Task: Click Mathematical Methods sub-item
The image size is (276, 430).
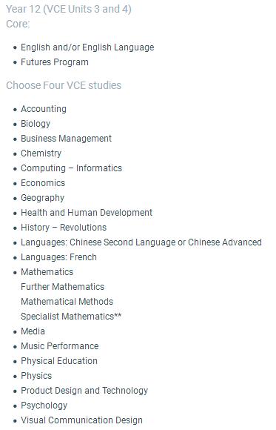Action: tap(67, 302)
